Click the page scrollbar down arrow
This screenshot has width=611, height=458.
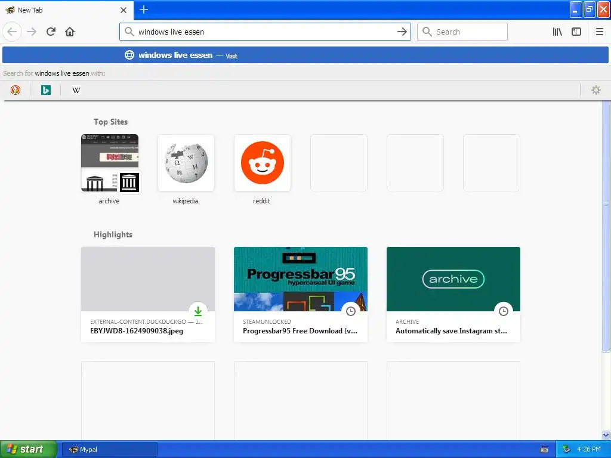pos(606,435)
